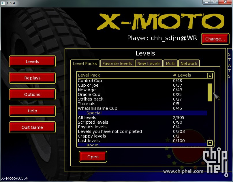Select the Physics levels pack
This screenshot has height=182, width=233.
coord(142,127)
